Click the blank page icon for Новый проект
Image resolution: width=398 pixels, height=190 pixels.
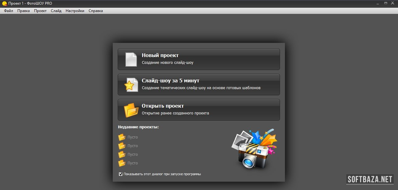pos(131,59)
